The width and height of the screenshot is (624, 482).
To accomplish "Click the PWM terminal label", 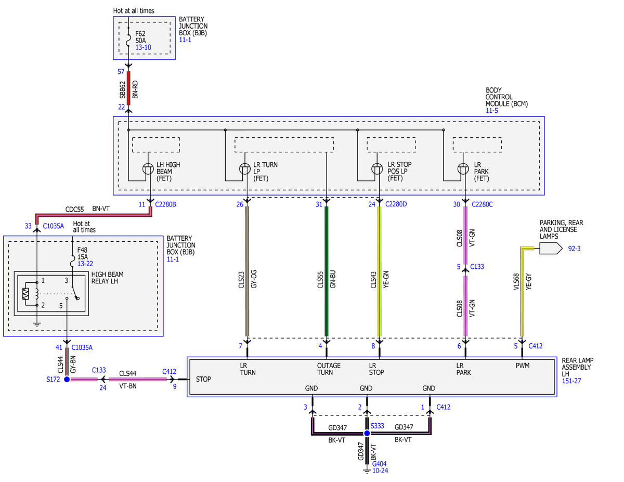I will (x=522, y=366).
